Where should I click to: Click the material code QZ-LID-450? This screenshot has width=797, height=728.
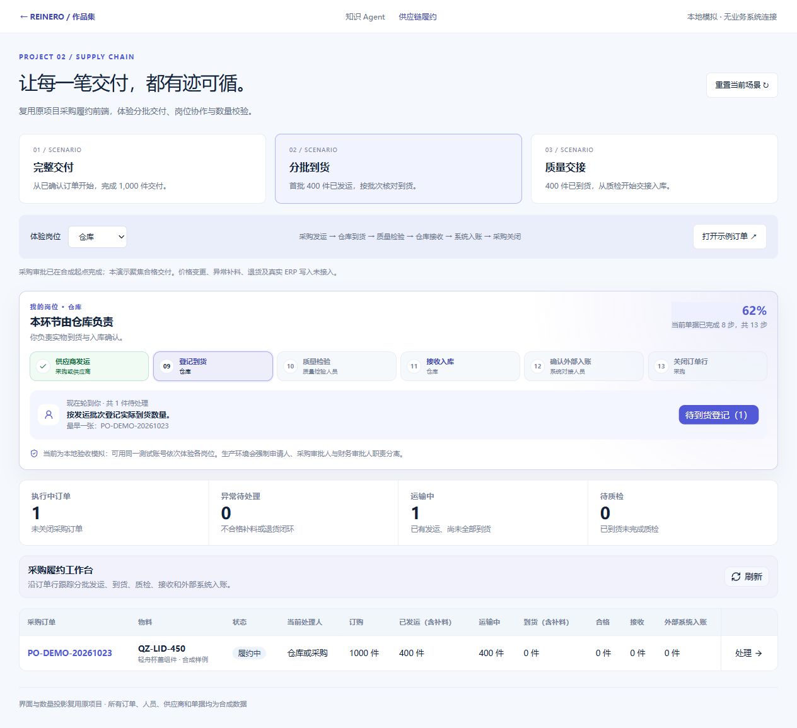coord(162,649)
